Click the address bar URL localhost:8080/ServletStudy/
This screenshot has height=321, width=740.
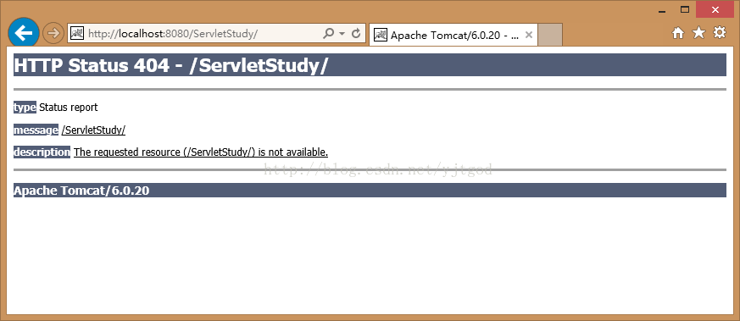(x=173, y=34)
